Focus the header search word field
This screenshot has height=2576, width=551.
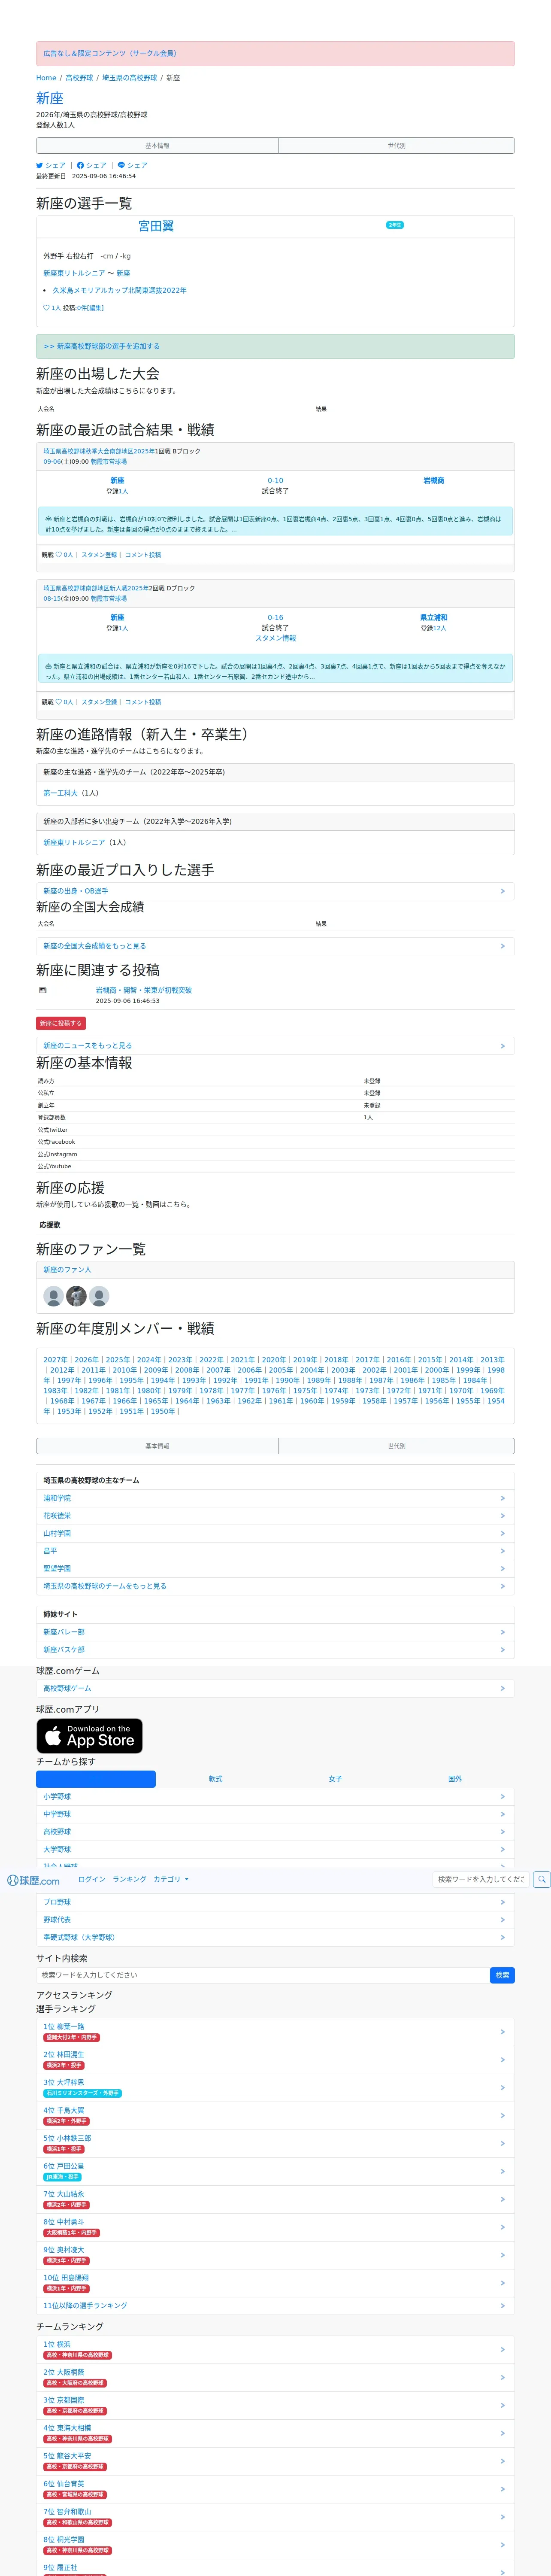(481, 1880)
